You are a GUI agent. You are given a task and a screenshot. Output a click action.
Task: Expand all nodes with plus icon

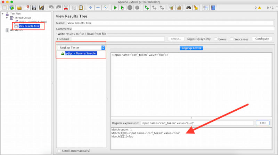pyautogui.click(x=90, y=8)
